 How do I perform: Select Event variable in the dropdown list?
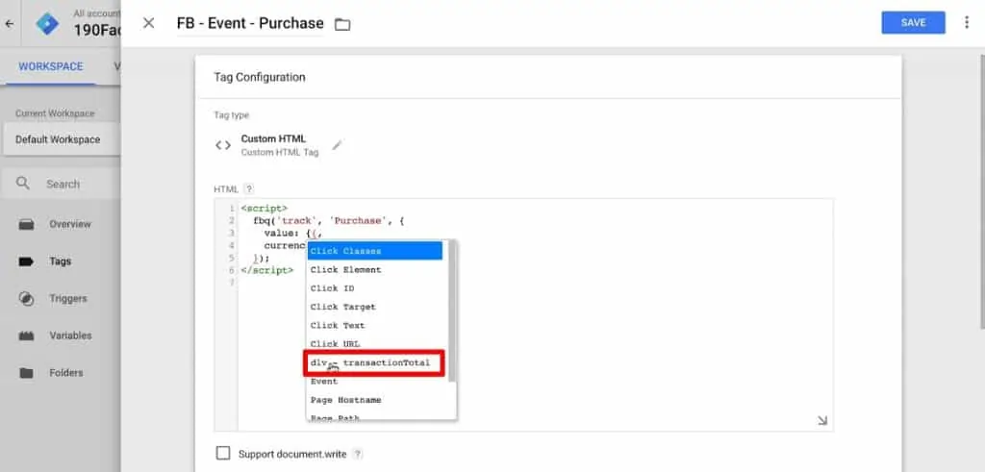[374, 381]
